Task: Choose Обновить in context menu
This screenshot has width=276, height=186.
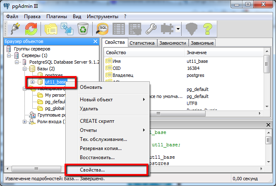Action: point(108,87)
